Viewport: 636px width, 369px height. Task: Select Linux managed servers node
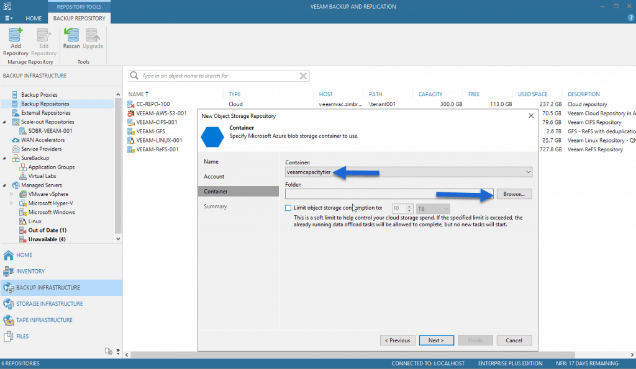(x=35, y=221)
